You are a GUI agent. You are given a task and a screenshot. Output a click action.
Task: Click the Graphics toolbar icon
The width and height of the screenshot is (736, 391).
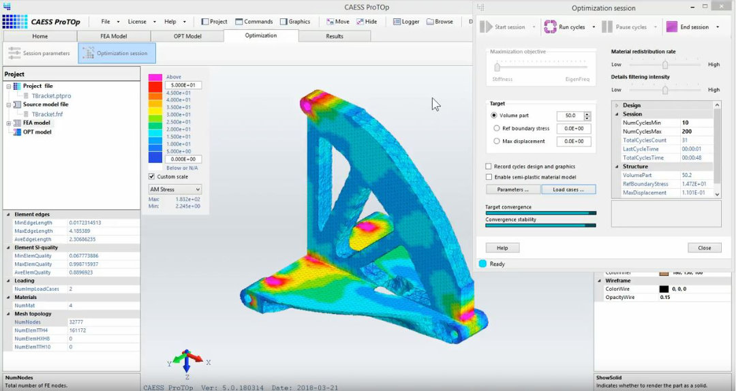[283, 22]
